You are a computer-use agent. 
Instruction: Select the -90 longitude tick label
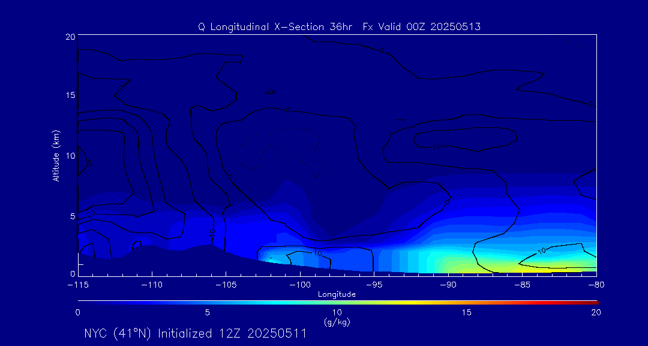point(448,285)
